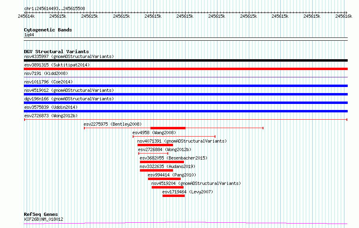
Task: Open variant esv4958 (Wang2008) label
Action: (x=154, y=133)
